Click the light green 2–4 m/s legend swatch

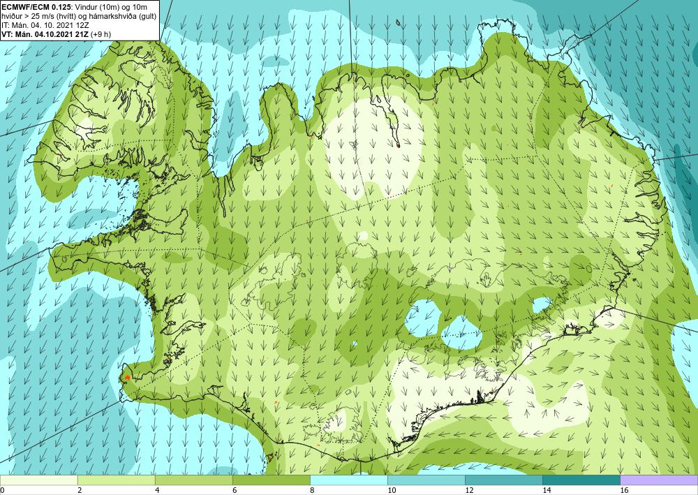click(116, 480)
